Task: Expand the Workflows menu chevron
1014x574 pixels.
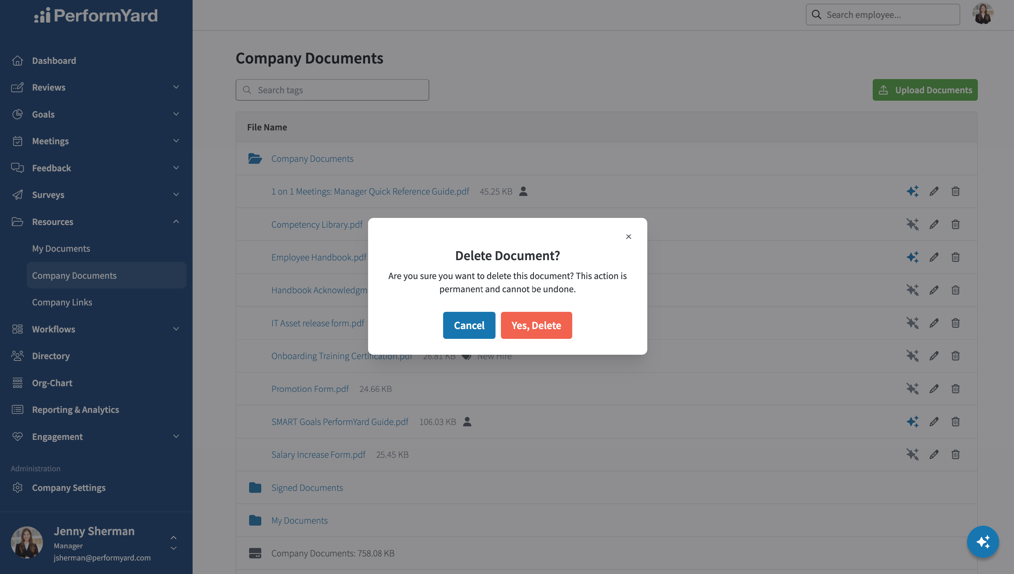Action: [x=176, y=329]
